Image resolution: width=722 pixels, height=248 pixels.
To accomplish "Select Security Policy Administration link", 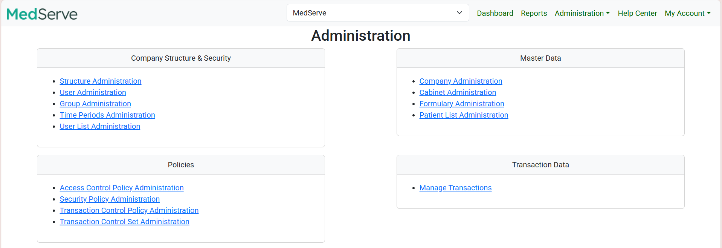I will (x=110, y=199).
